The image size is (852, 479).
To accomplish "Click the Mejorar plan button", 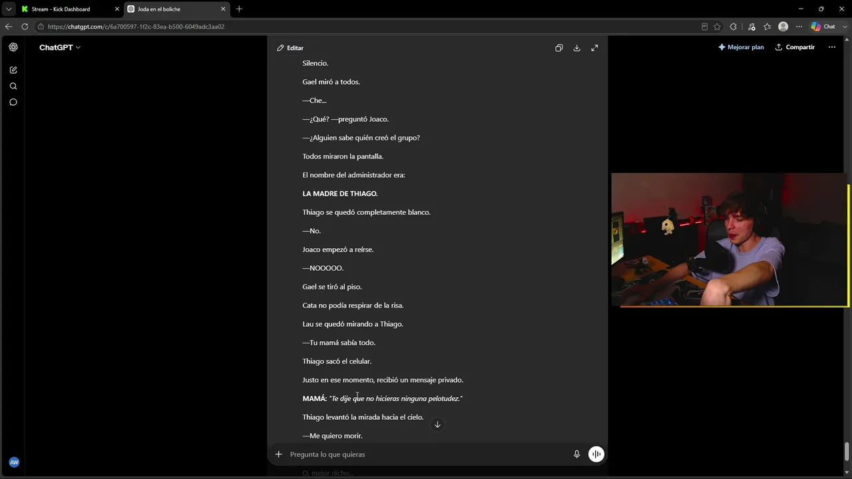I will [x=741, y=47].
